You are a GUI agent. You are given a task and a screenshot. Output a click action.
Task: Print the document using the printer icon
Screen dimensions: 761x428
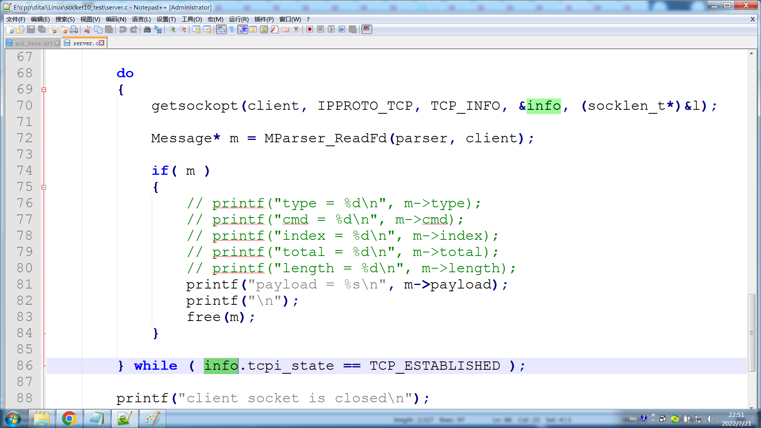point(74,29)
